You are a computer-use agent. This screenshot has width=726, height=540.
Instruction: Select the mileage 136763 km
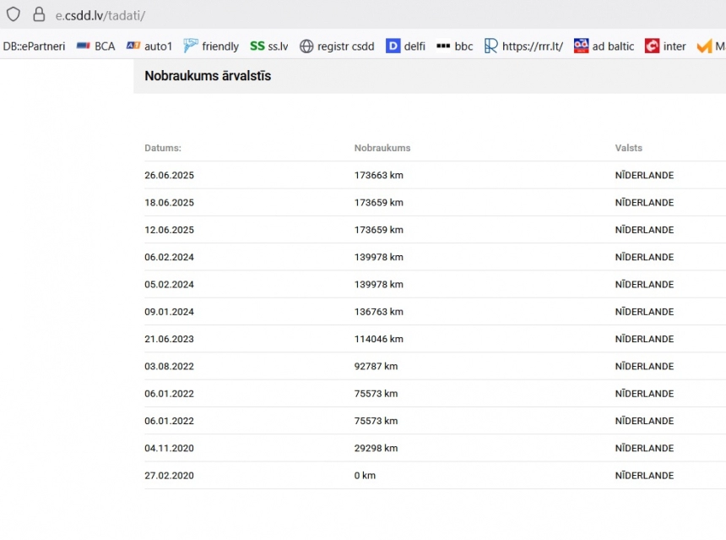379,312
